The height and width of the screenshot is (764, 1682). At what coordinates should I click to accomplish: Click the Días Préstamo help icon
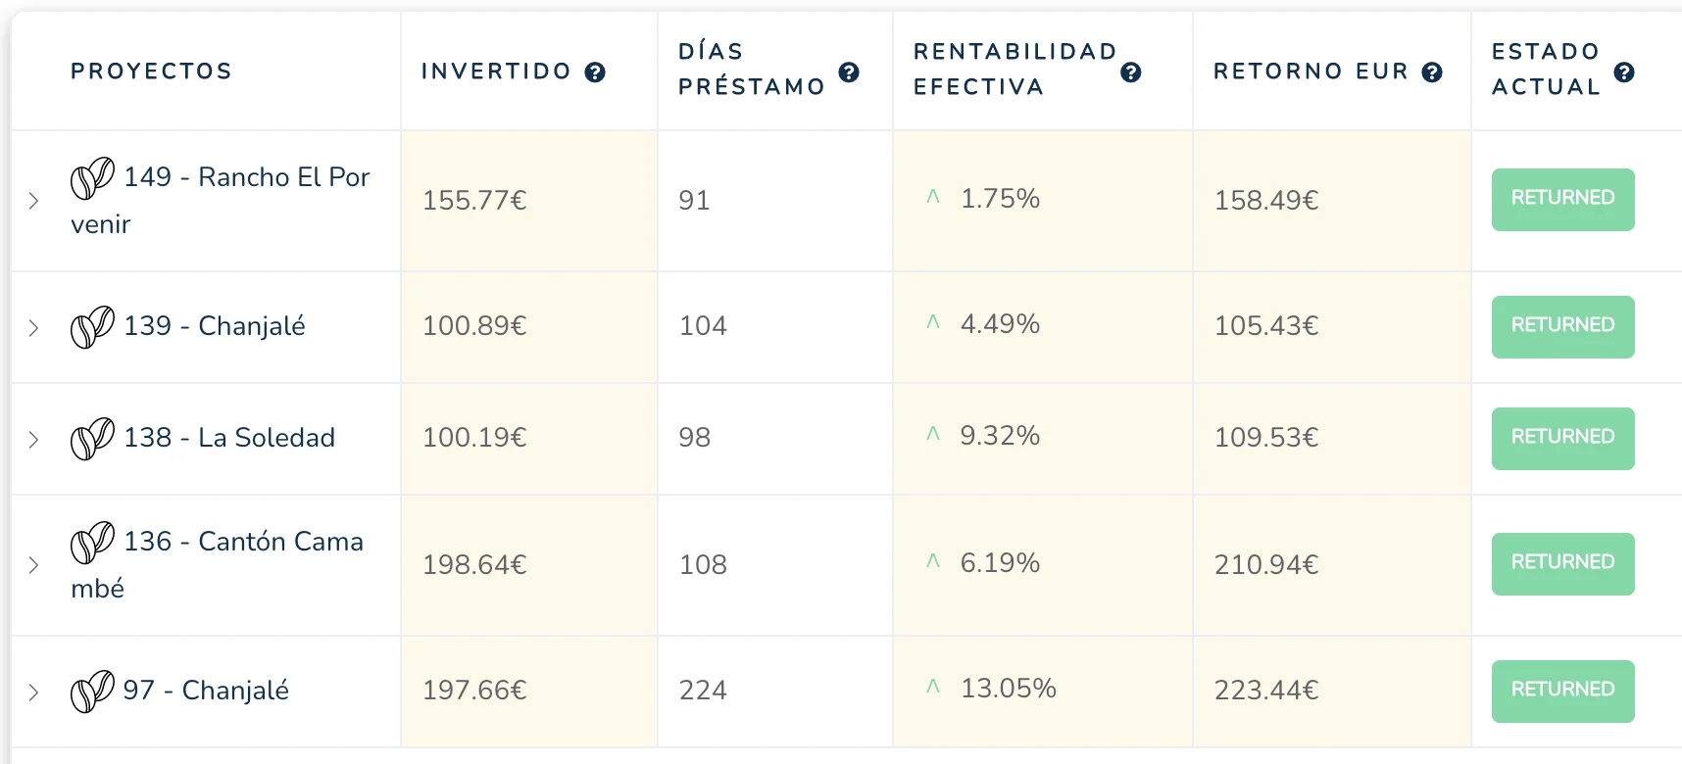pos(849,72)
